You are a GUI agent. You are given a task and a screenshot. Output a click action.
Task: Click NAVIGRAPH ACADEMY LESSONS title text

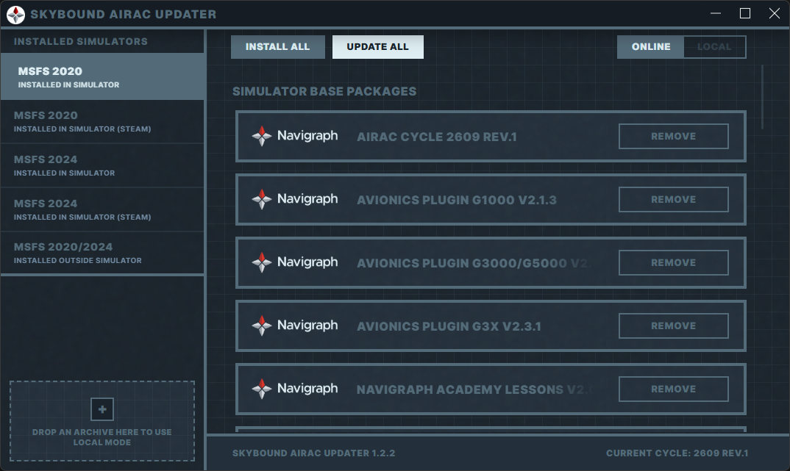tap(474, 389)
